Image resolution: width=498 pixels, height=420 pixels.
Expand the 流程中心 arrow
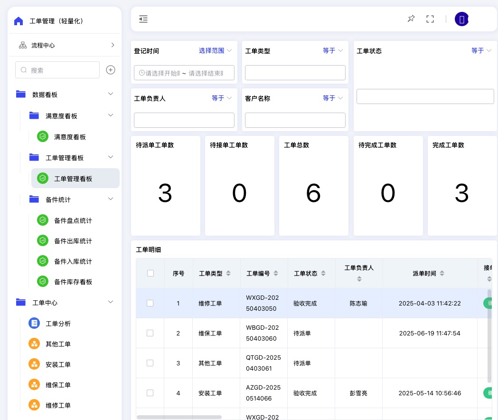(113, 45)
